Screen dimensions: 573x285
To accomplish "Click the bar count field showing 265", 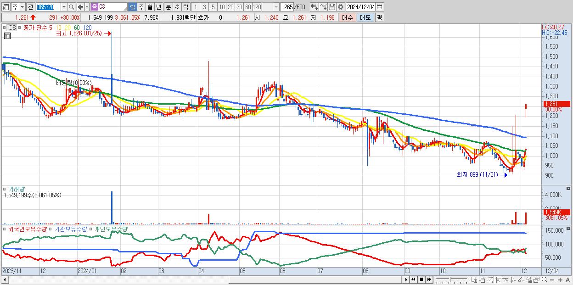I will (x=287, y=7).
